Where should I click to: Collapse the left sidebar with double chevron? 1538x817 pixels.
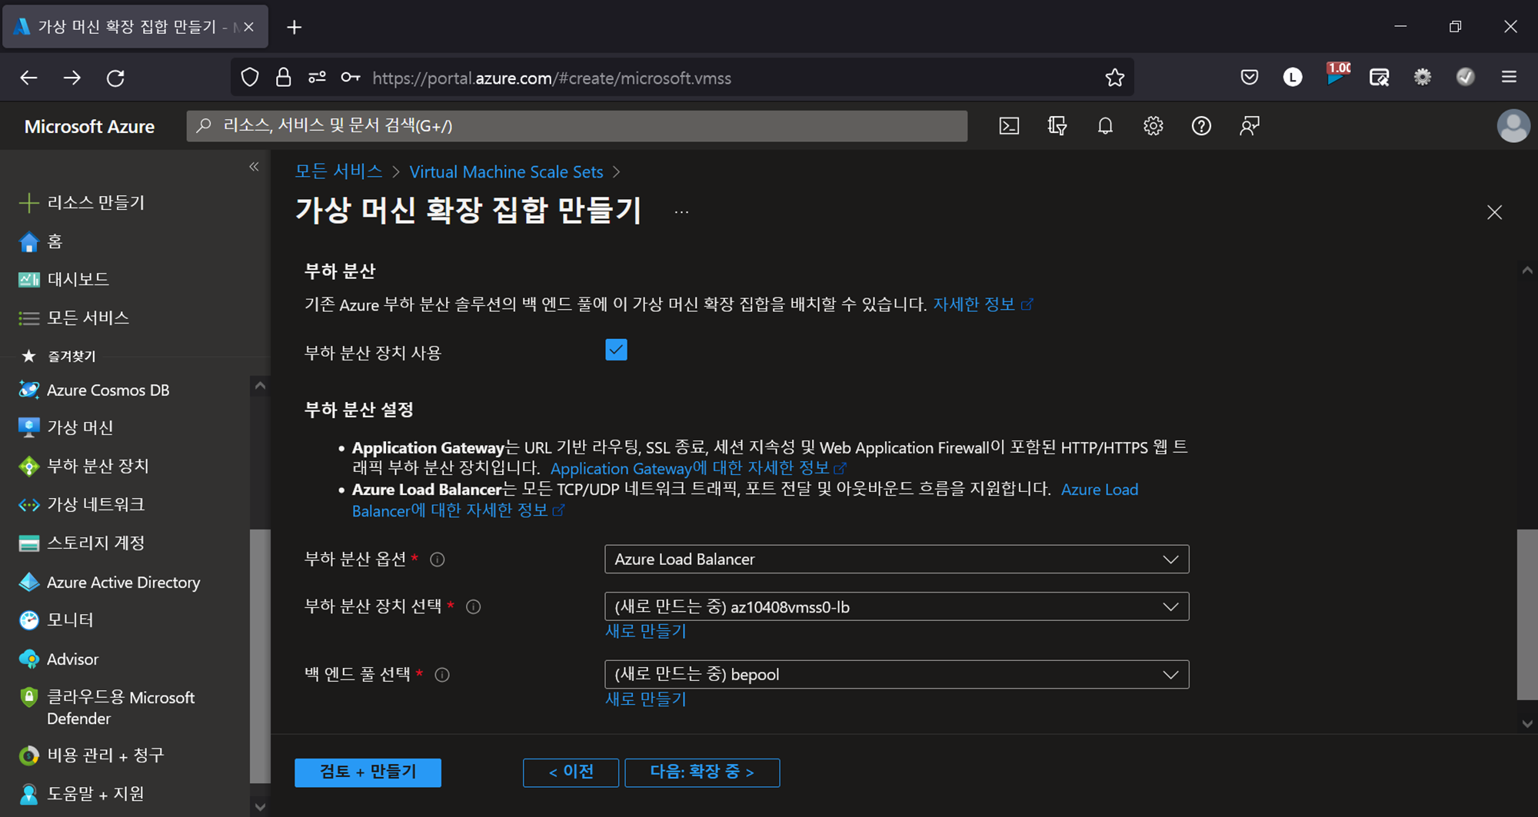(x=254, y=167)
